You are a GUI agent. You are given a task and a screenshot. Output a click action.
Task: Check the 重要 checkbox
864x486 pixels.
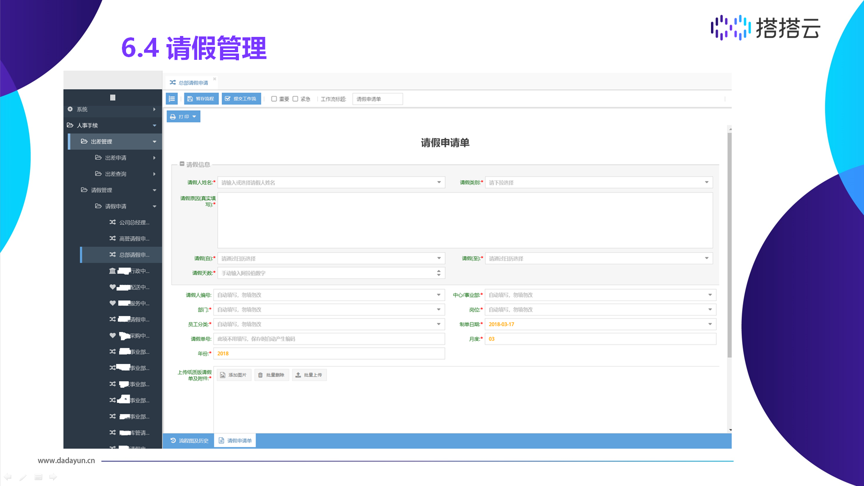pyautogui.click(x=274, y=99)
